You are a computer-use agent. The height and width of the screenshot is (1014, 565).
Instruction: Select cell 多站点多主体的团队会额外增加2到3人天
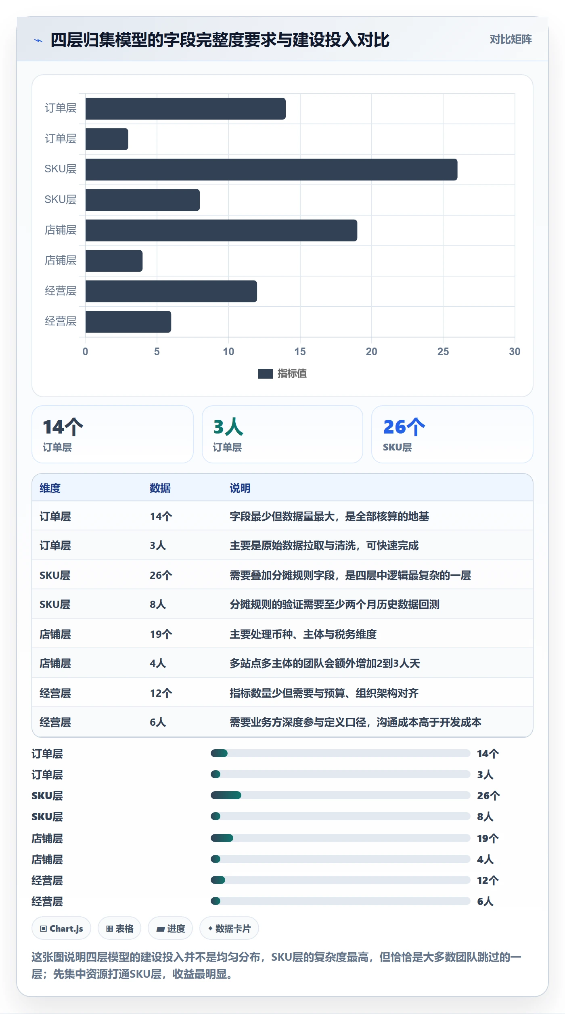pyautogui.click(x=325, y=663)
